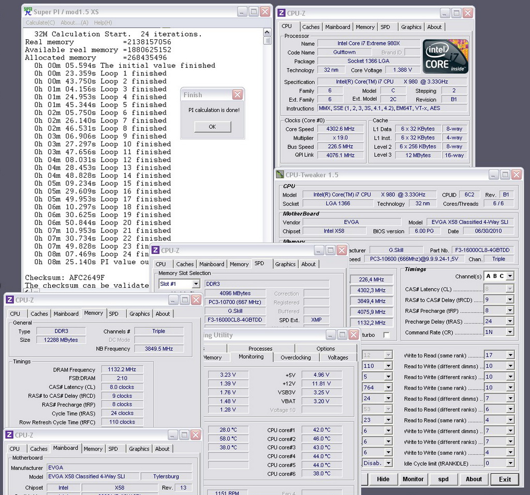
Task: Select the Options tab in Utility window
Action: point(326,348)
